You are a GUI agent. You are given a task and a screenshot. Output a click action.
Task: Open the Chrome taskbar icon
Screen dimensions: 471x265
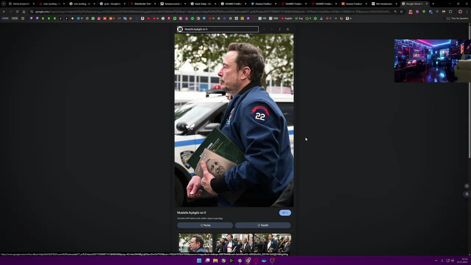(x=248, y=261)
